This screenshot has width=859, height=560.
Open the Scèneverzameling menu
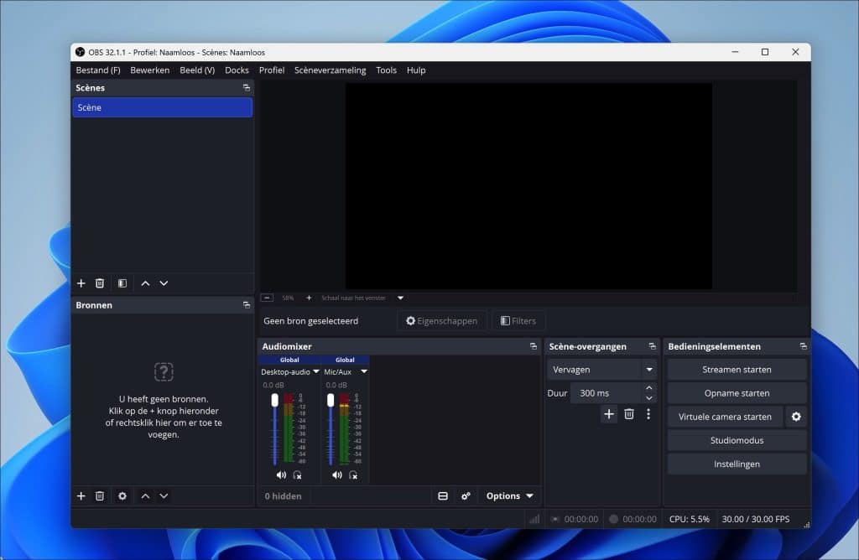pyautogui.click(x=330, y=70)
